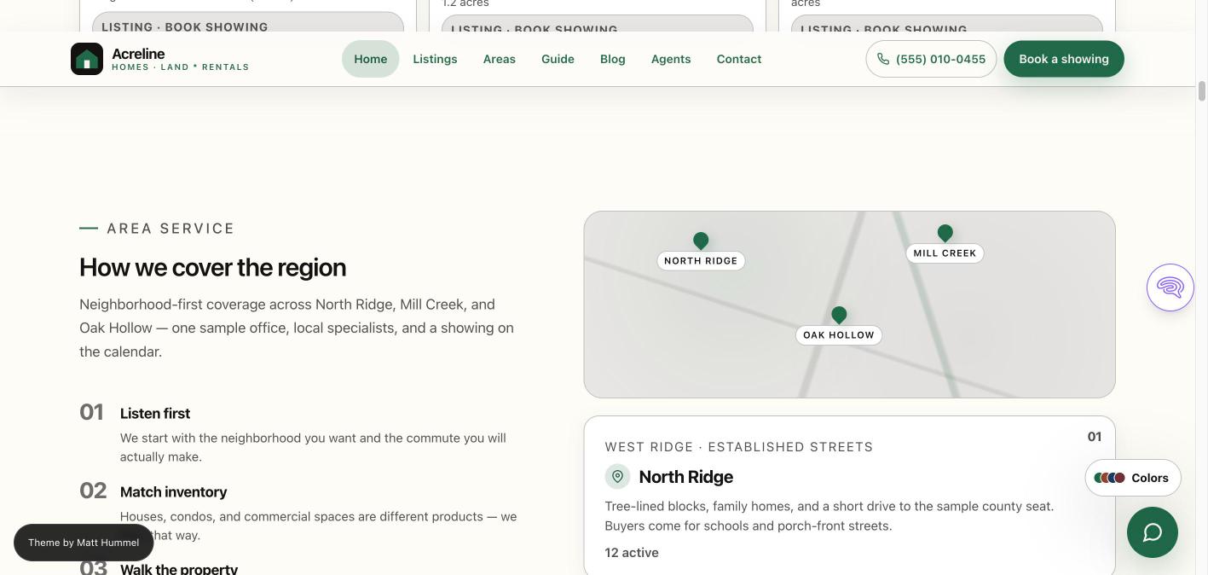Click the page vertical scrollbar thumb
The height and width of the screenshot is (575, 1208).
[1201, 91]
